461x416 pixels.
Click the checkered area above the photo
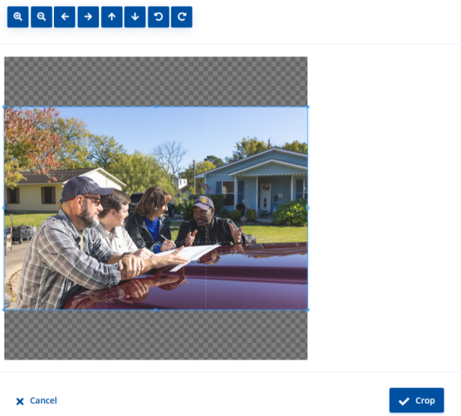[156, 80]
